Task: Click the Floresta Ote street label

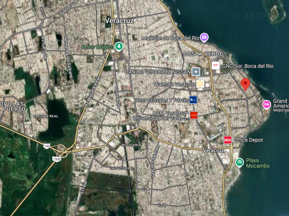Action: (117, 97)
